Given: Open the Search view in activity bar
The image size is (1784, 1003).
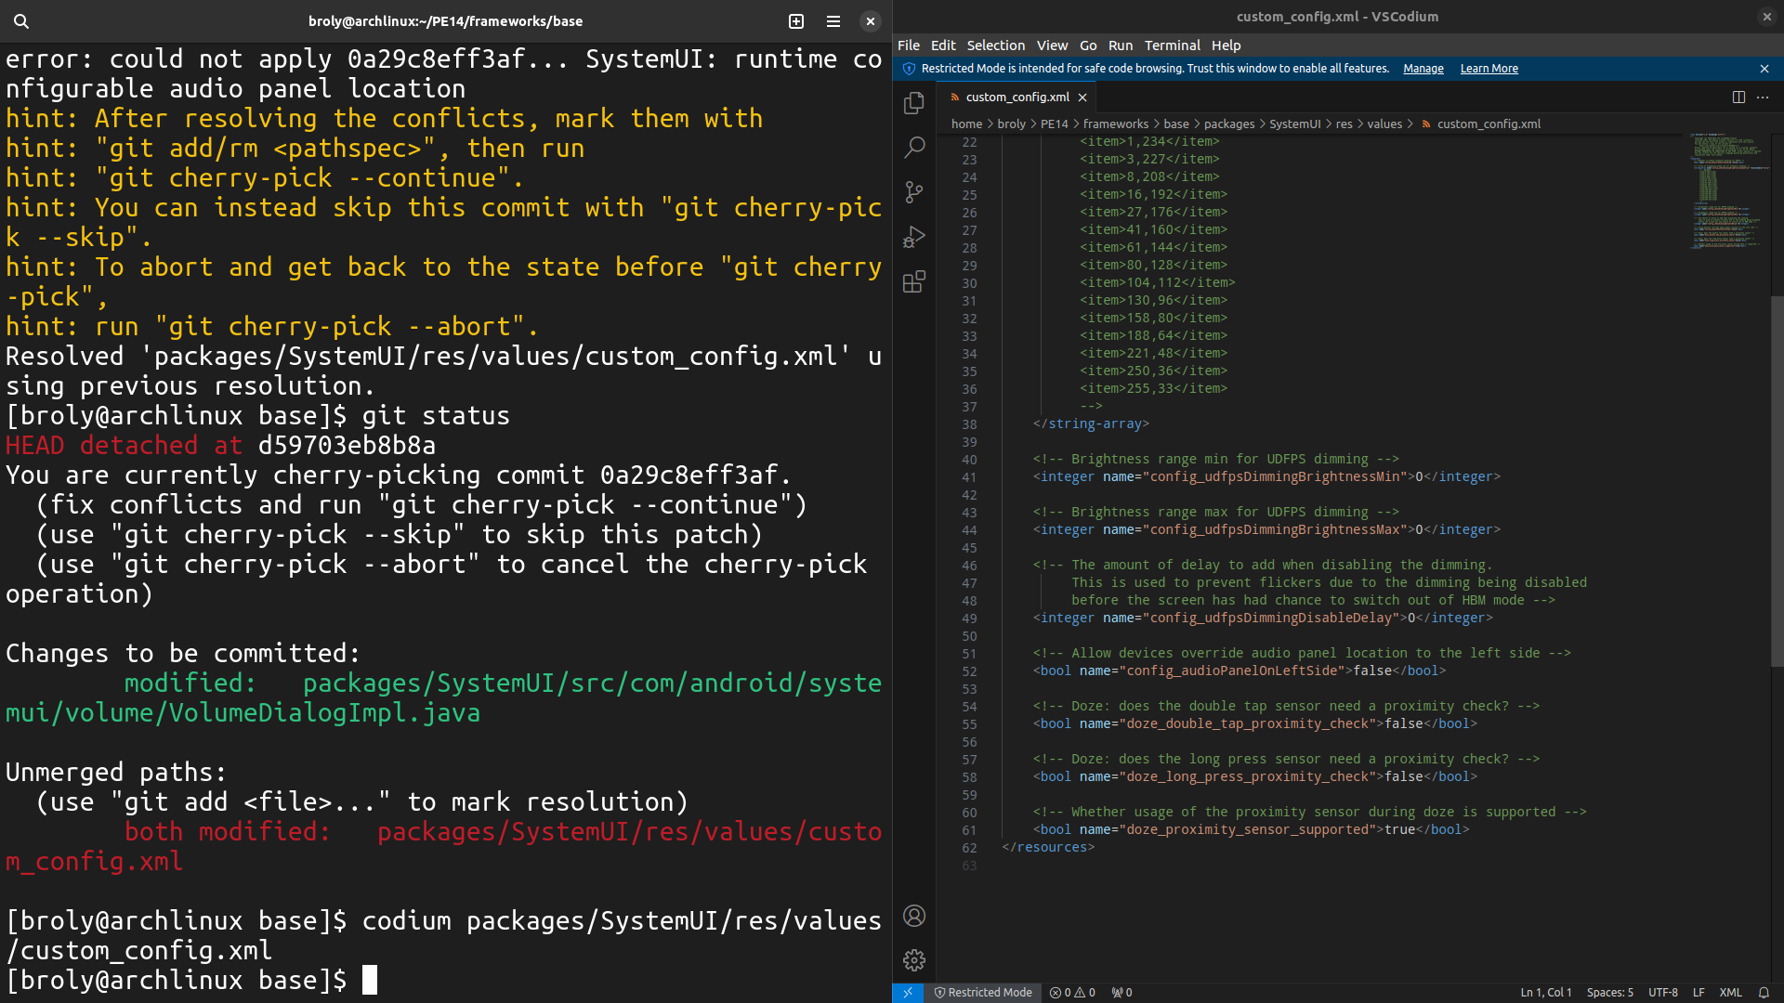Looking at the screenshot, I should 914,148.
